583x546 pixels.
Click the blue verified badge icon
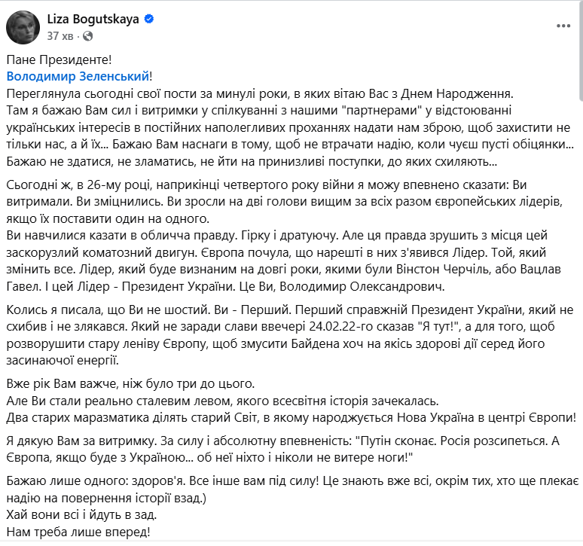click(149, 20)
